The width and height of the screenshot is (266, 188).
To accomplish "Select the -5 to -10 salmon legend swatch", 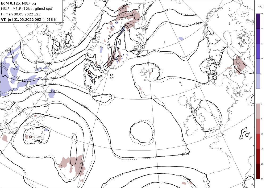I will pyautogui.click(x=258, y=126).
